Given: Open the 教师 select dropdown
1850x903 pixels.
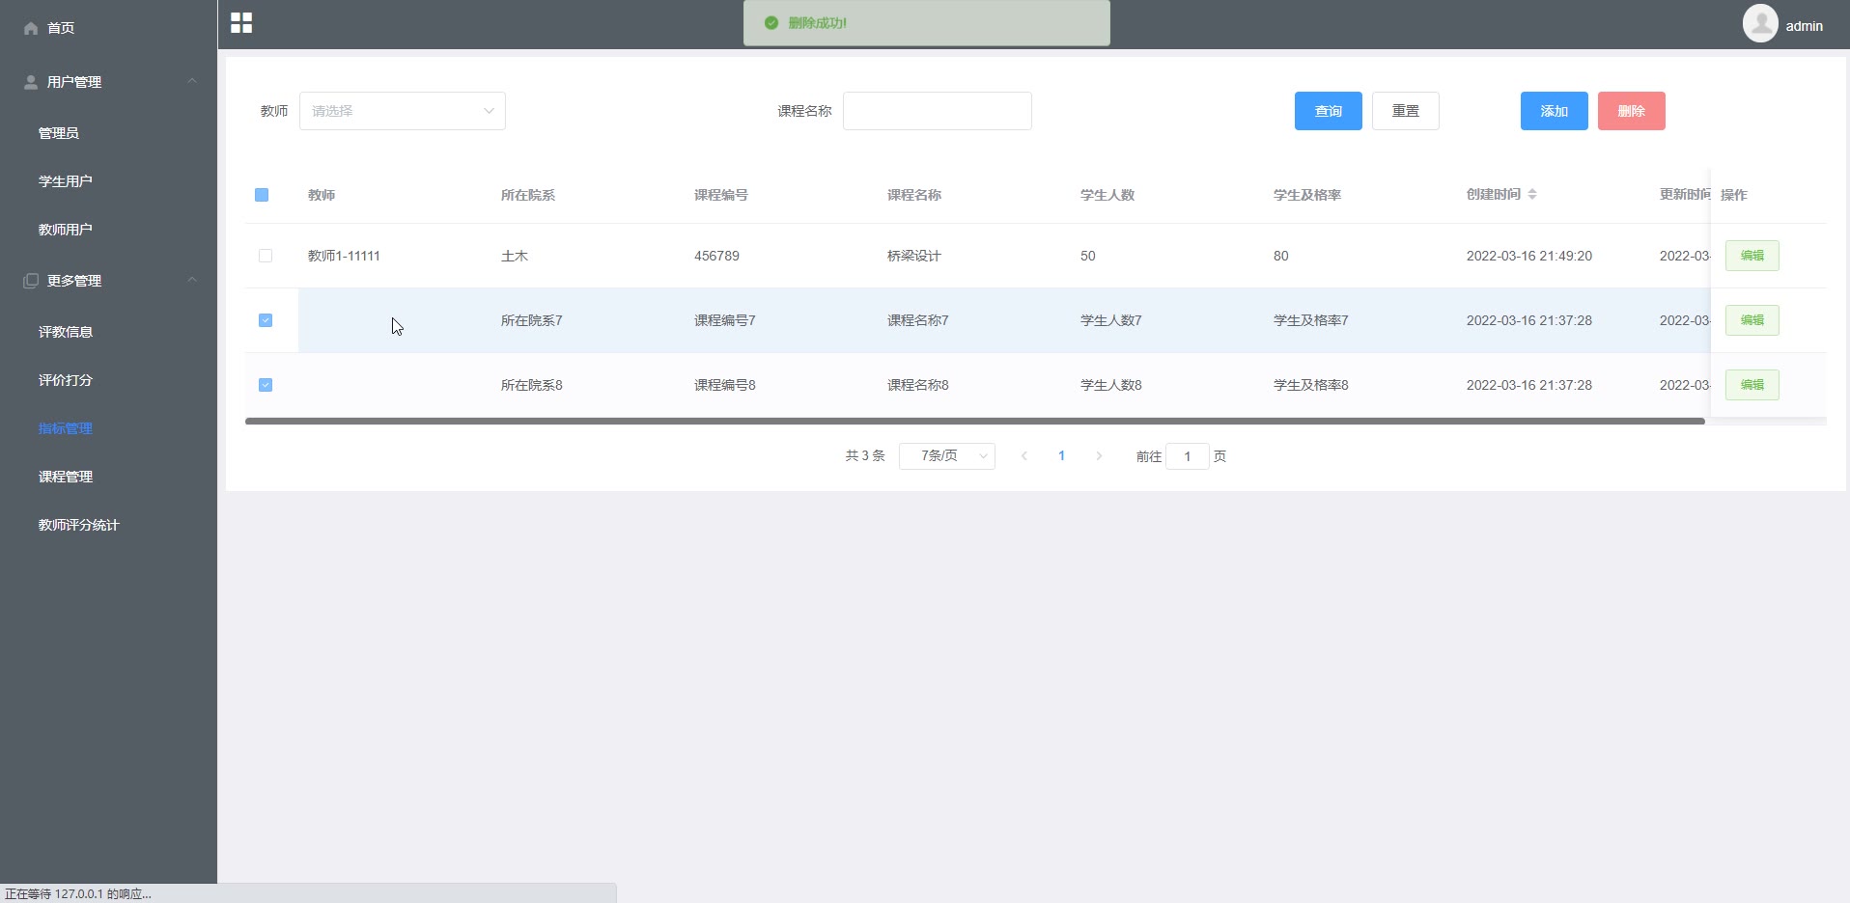Looking at the screenshot, I should 403,111.
